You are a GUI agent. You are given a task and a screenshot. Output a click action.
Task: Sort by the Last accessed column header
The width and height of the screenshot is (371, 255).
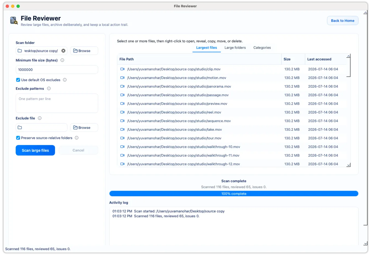[325, 59]
